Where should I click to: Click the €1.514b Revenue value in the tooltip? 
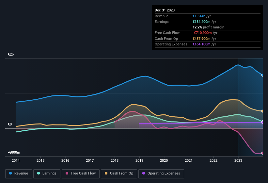pyautogui.click(x=199, y=16)
